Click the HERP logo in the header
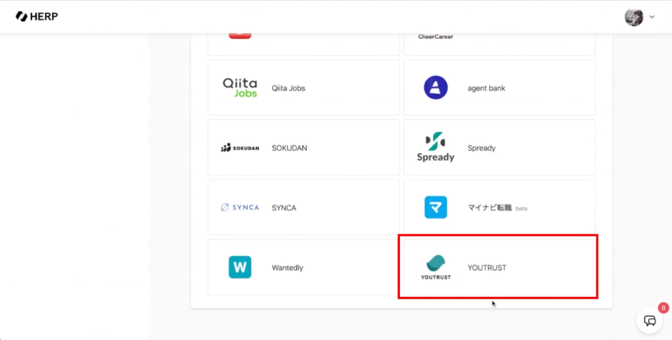672x340 pixels. click(x=37, y=16)
